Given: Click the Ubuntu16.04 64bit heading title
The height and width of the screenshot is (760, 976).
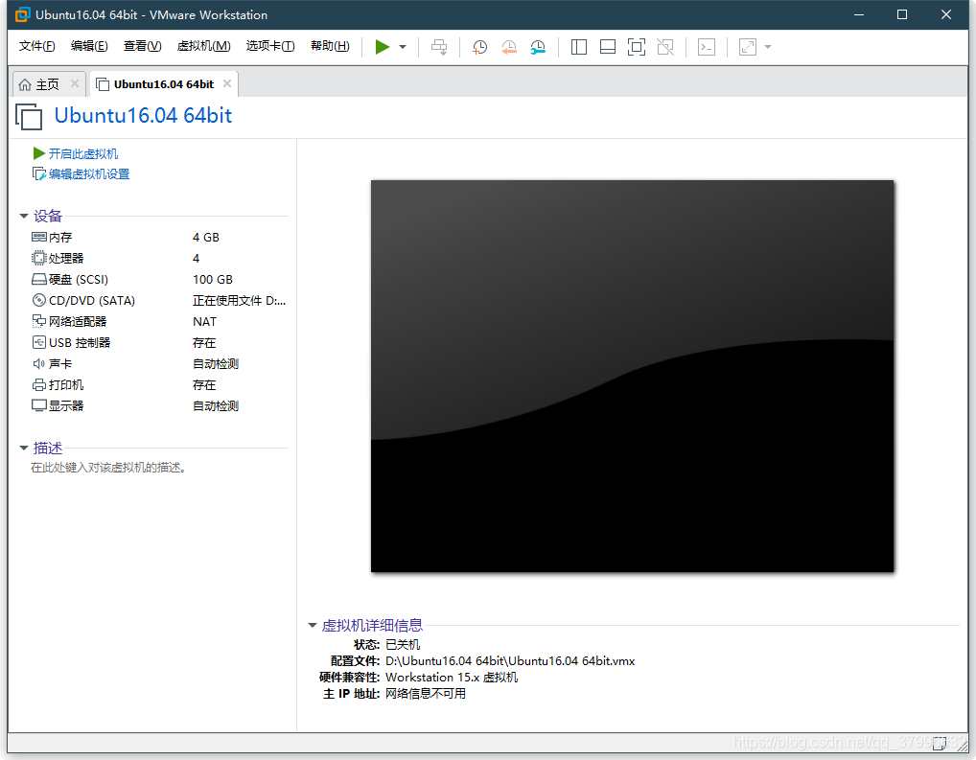Looking at the screenshot, I should coord(143,115).
